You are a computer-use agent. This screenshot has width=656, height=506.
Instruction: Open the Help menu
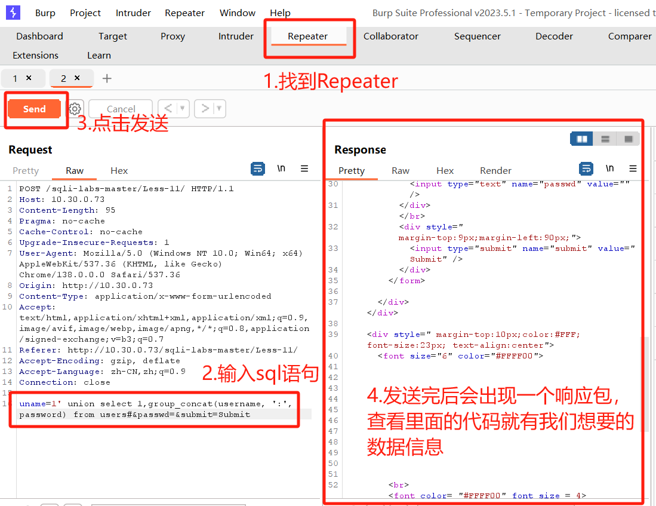(x=280, y=13)
